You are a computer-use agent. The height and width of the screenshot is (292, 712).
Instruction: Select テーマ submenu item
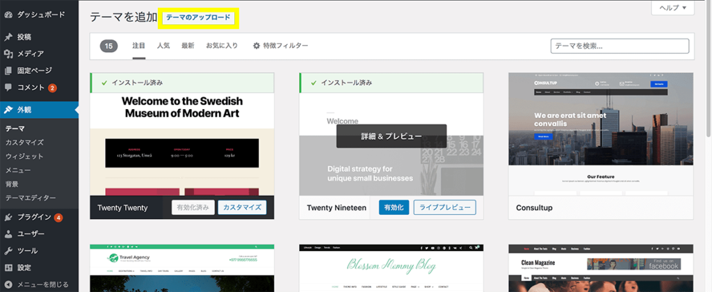[x=15, y=129]
